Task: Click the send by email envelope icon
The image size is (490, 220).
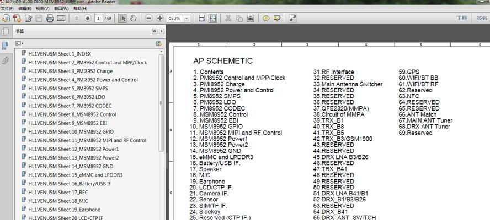Action: coord(61,18)
